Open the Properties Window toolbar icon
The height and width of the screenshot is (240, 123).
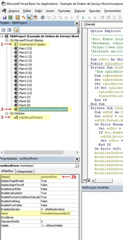click(x=35, y=18)
